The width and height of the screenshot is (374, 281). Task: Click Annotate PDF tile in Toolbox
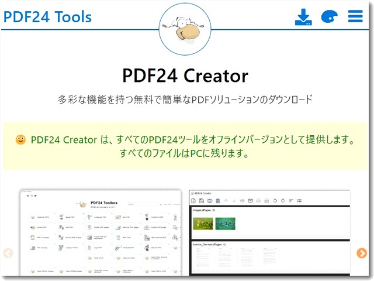pos(127,248)
